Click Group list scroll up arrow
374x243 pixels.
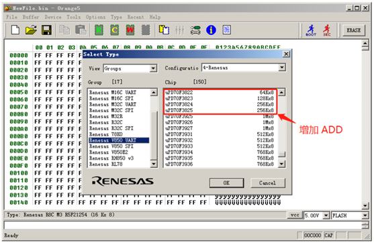click(x=154, y=92)
